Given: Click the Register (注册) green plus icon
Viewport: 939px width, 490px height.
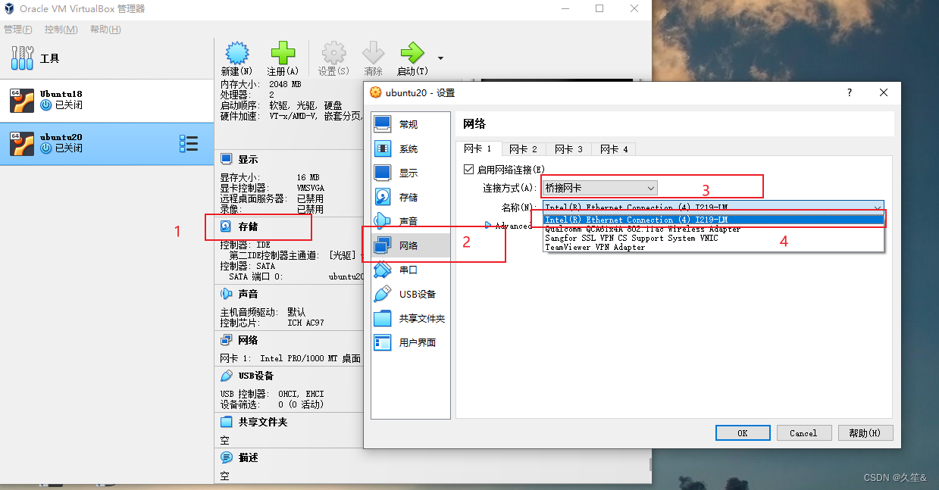Looking at the screenshot, I should [x=283, y=53].
